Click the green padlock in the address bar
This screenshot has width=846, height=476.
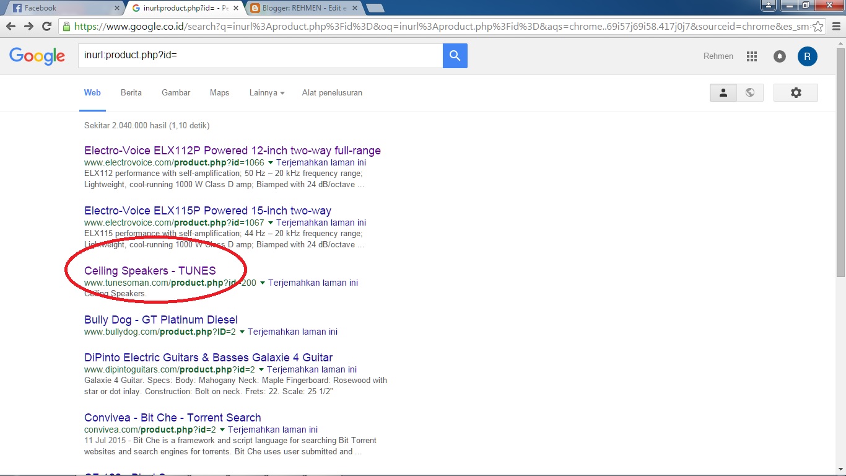[66, 27]
